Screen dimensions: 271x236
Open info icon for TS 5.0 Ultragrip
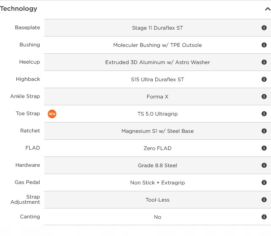pyautogui.click(x=264, y=114)
